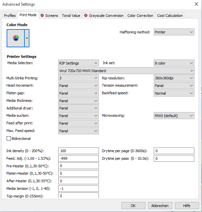The height and width of the screenshot is (212, 202).
Task: Enable the Bidirectional checkbox
Action: [x=9, y=139]
